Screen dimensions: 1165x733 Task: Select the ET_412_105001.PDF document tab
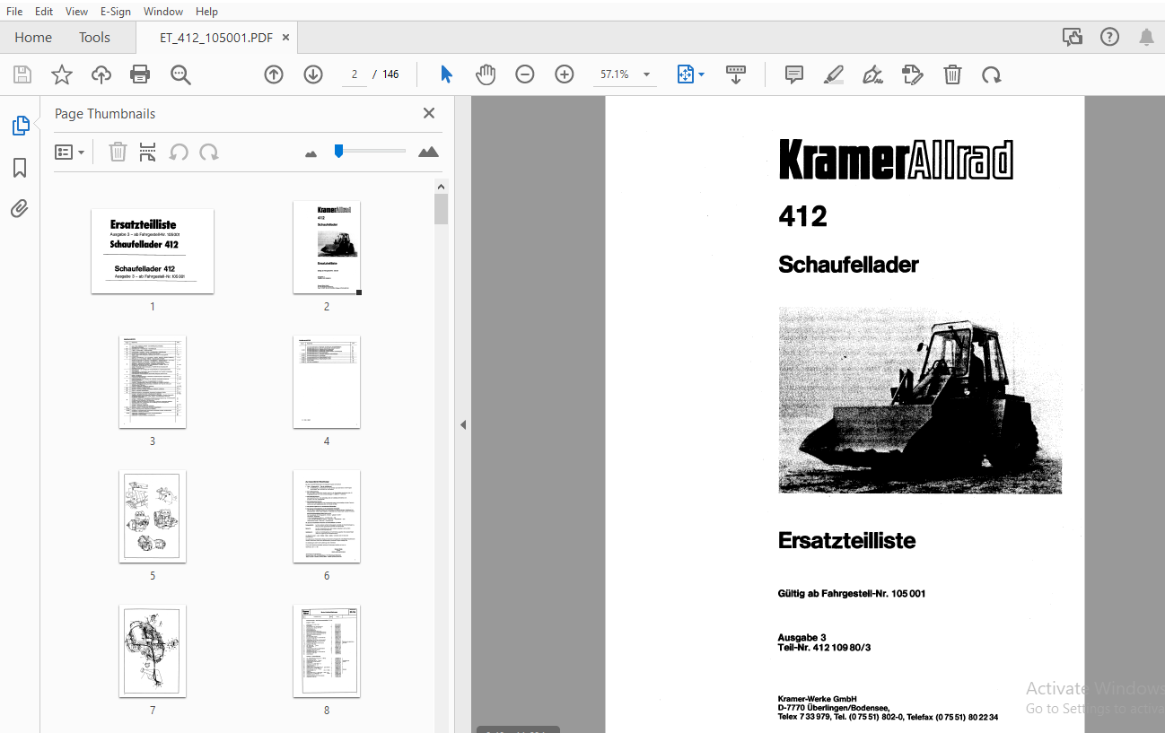pos(216,38)
